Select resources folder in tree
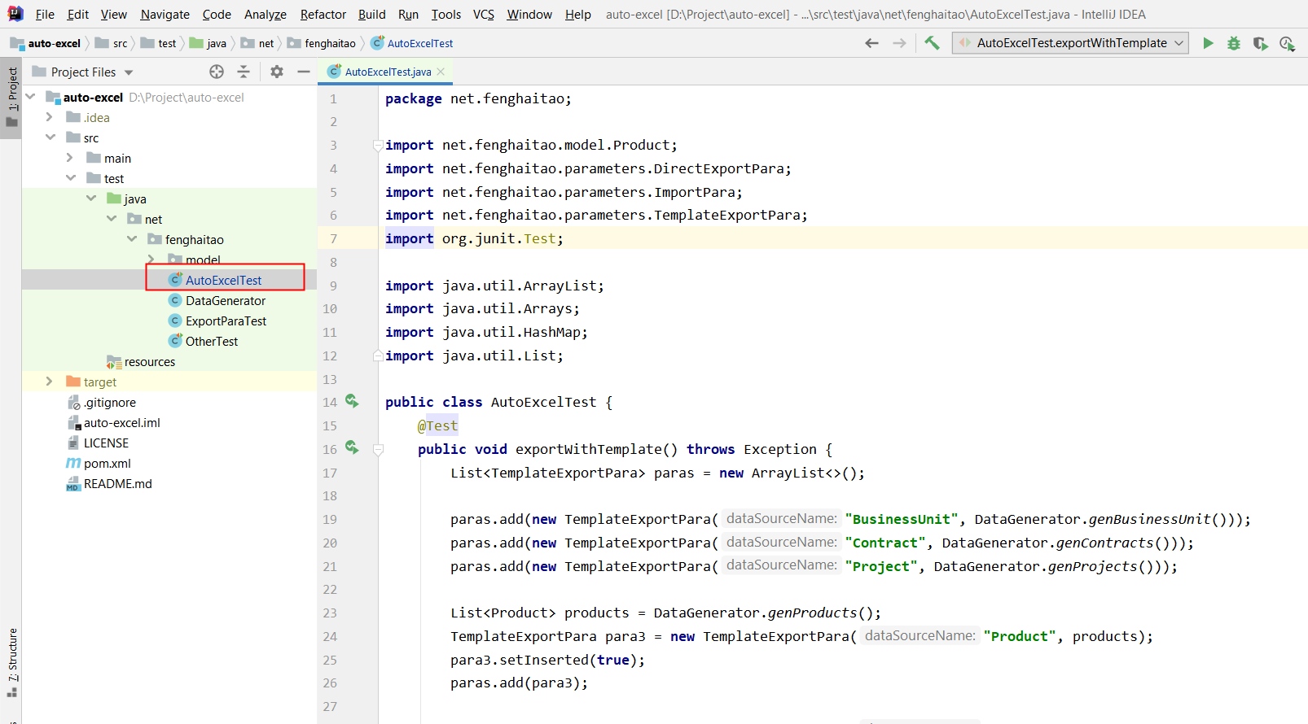The image size is (1308, 724). (x=141, y=361)
